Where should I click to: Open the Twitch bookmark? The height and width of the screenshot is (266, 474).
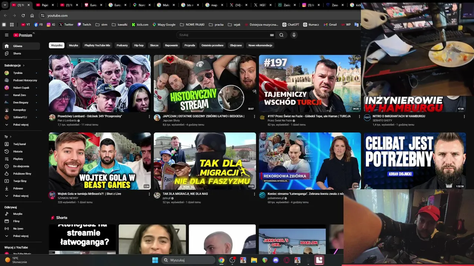[84, 25]
